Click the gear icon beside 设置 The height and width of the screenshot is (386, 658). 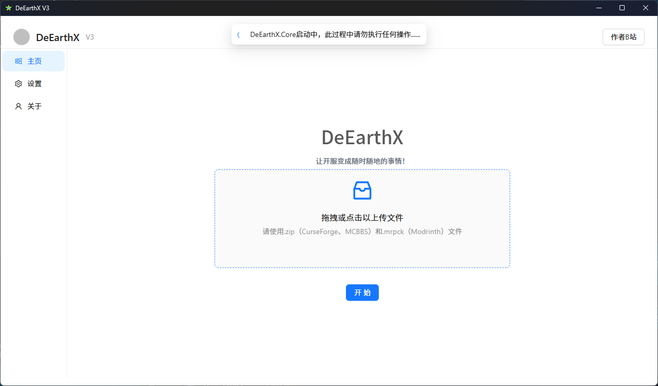click(x=18, y=83)
